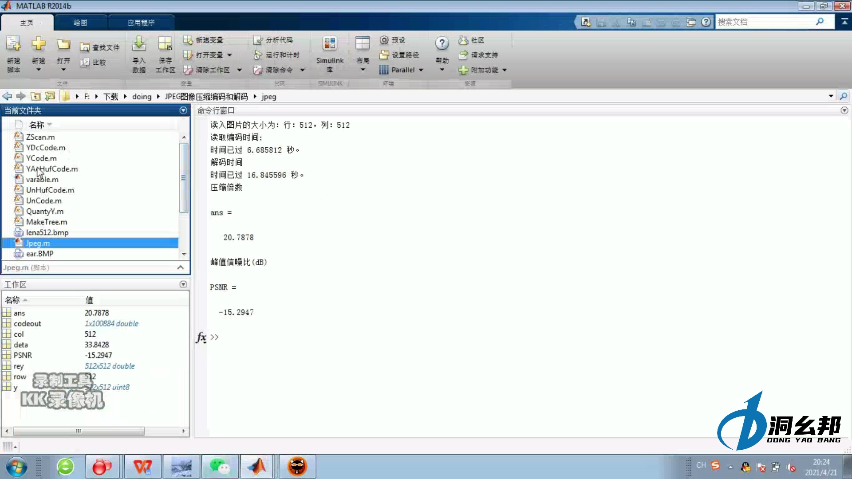Click inside the 搜索文档 search field
The width and height of the screenshot is (852, 479).
click(768, 22)
